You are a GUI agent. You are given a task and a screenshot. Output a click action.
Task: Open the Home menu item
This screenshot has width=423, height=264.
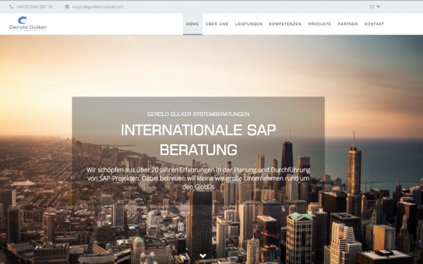coord(192,24)
